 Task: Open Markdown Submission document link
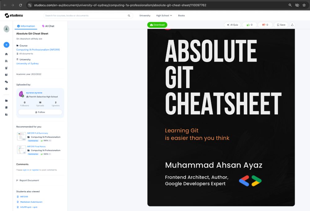click(31, 202)
